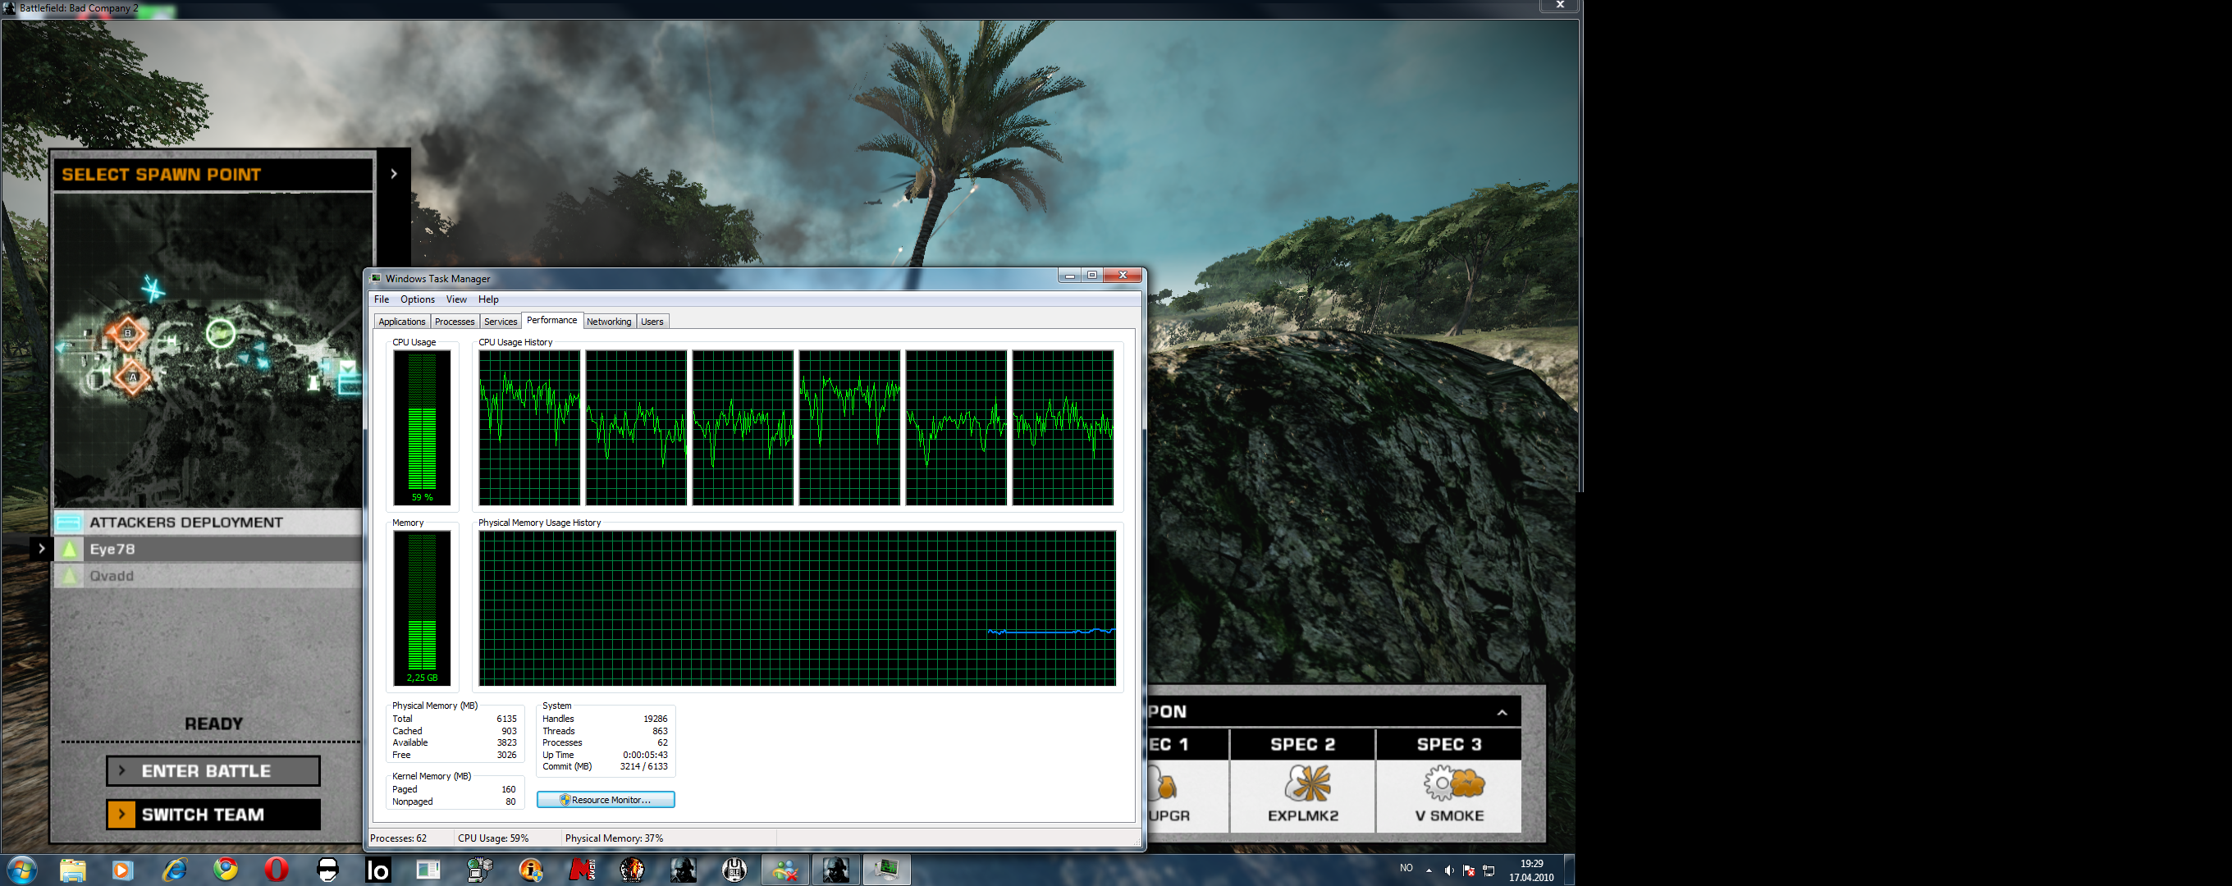The height and width of the screenshot is (886, 2232).
Task: Click the NO language indicator
Action: [x=1406, y=868]
